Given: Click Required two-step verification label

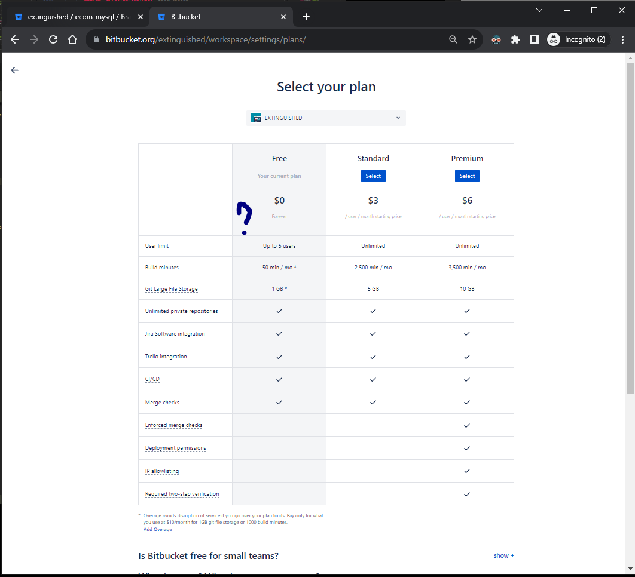Looking at the screenshot, I should click(x=182, y=494).
